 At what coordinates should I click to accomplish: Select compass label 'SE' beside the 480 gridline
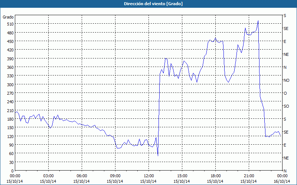(x=286, y=28)
